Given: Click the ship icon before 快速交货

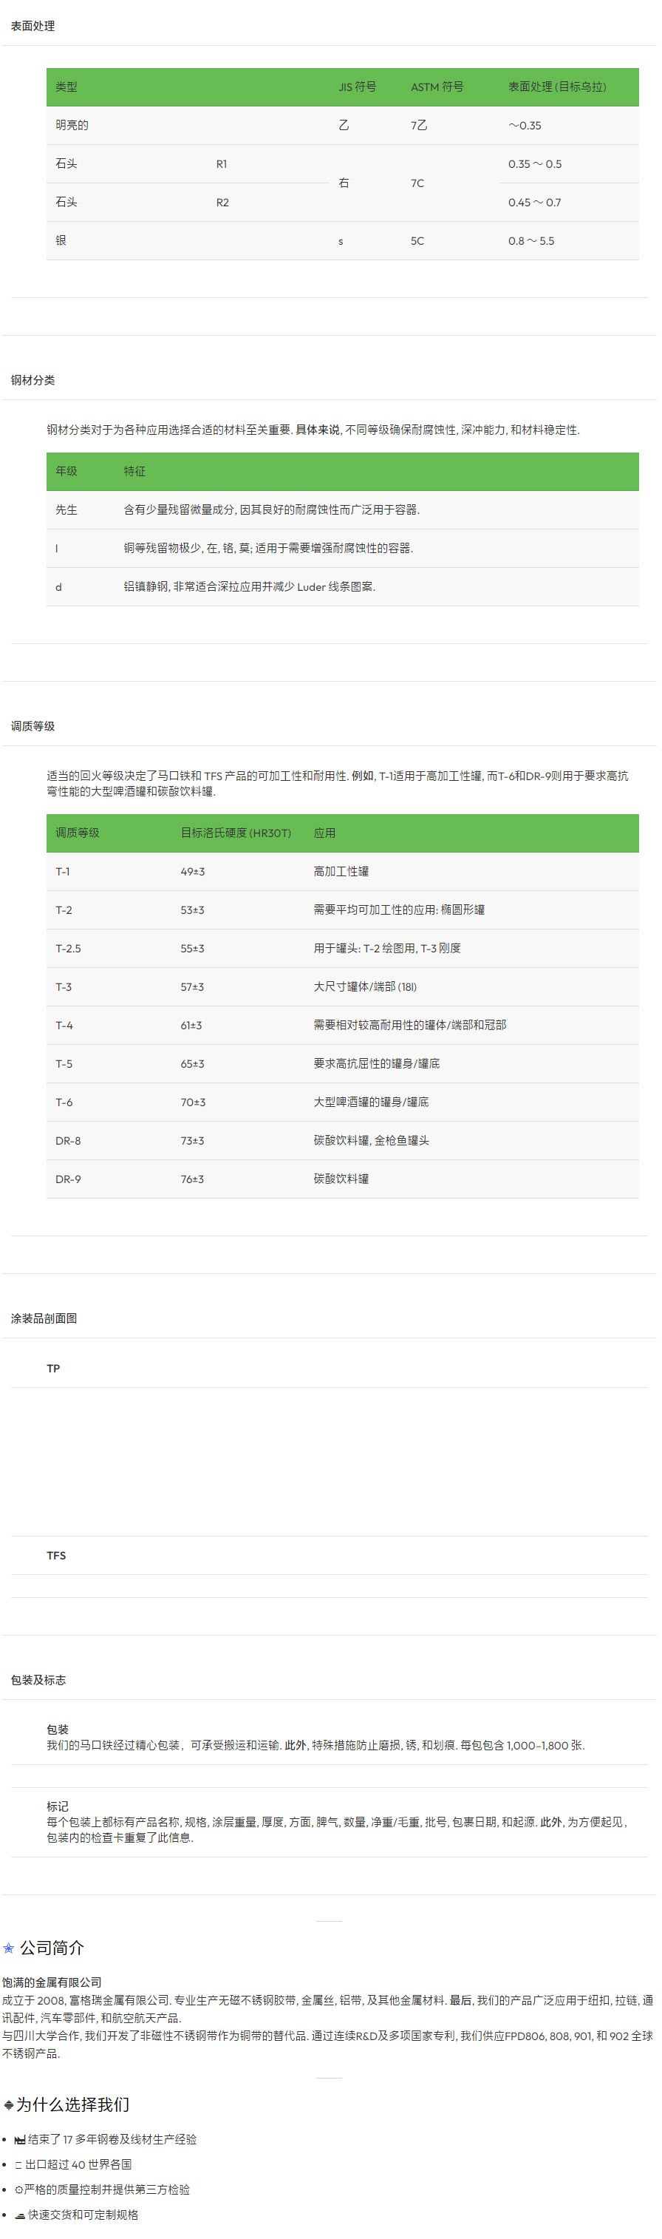Looking at the screenshot, I should pos(19,2215).
